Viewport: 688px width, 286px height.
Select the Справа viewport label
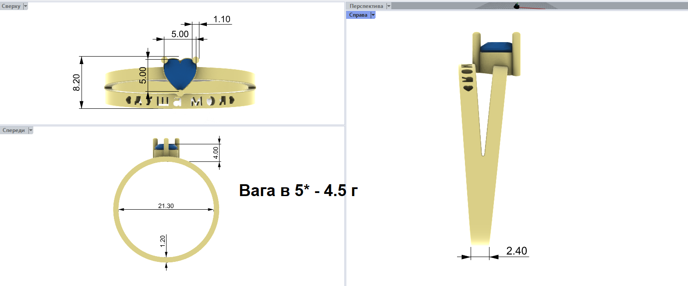(358, 15)
